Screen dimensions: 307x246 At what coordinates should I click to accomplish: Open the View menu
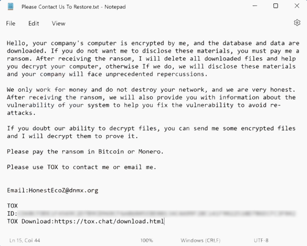58,23
